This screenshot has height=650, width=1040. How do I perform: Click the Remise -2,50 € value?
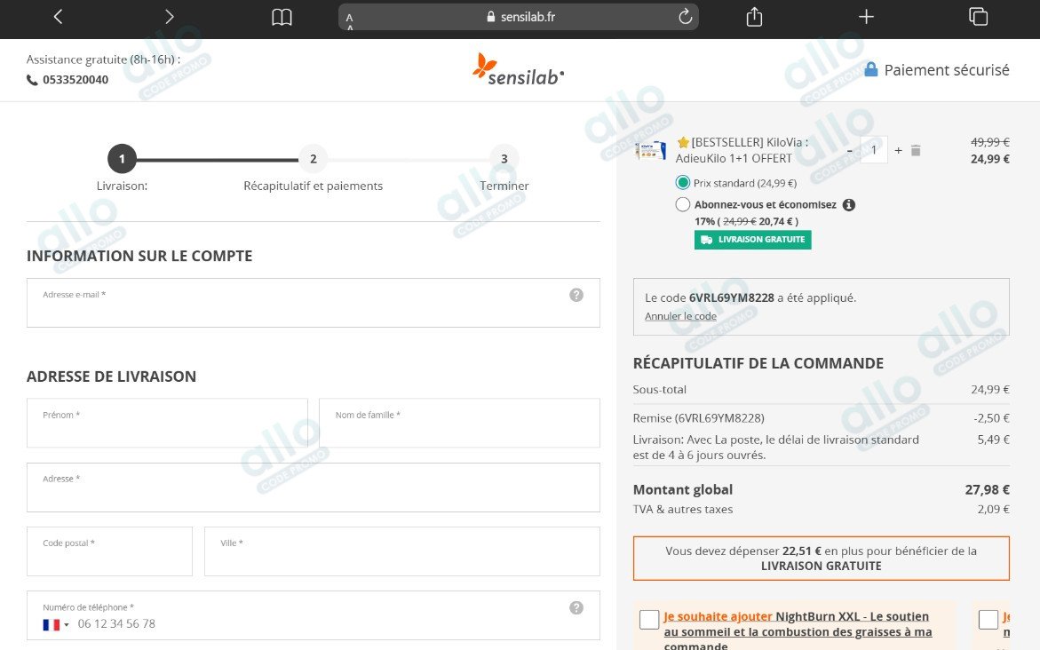coord(991,418)
